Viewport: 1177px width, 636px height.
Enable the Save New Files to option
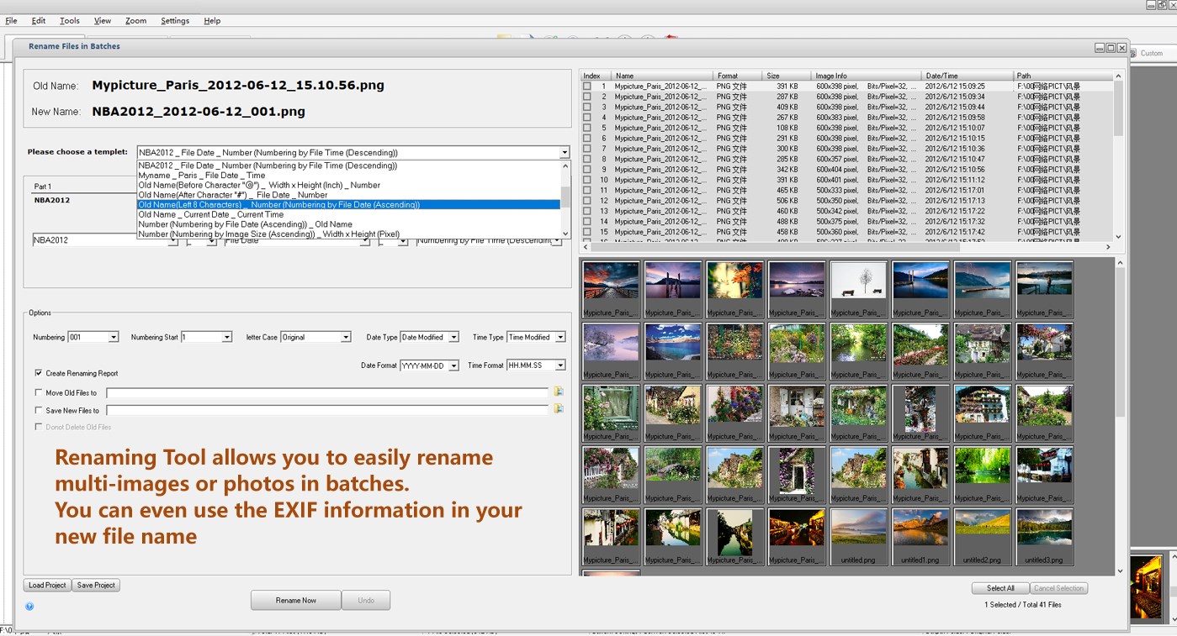pyautogui.click(x=38, y=408)
